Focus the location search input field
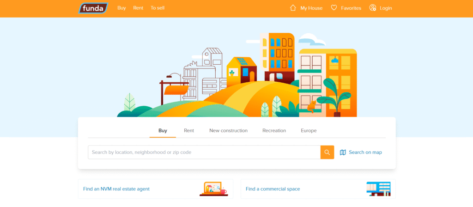Screen dimensions: 473x207 (x=204, y=152)
